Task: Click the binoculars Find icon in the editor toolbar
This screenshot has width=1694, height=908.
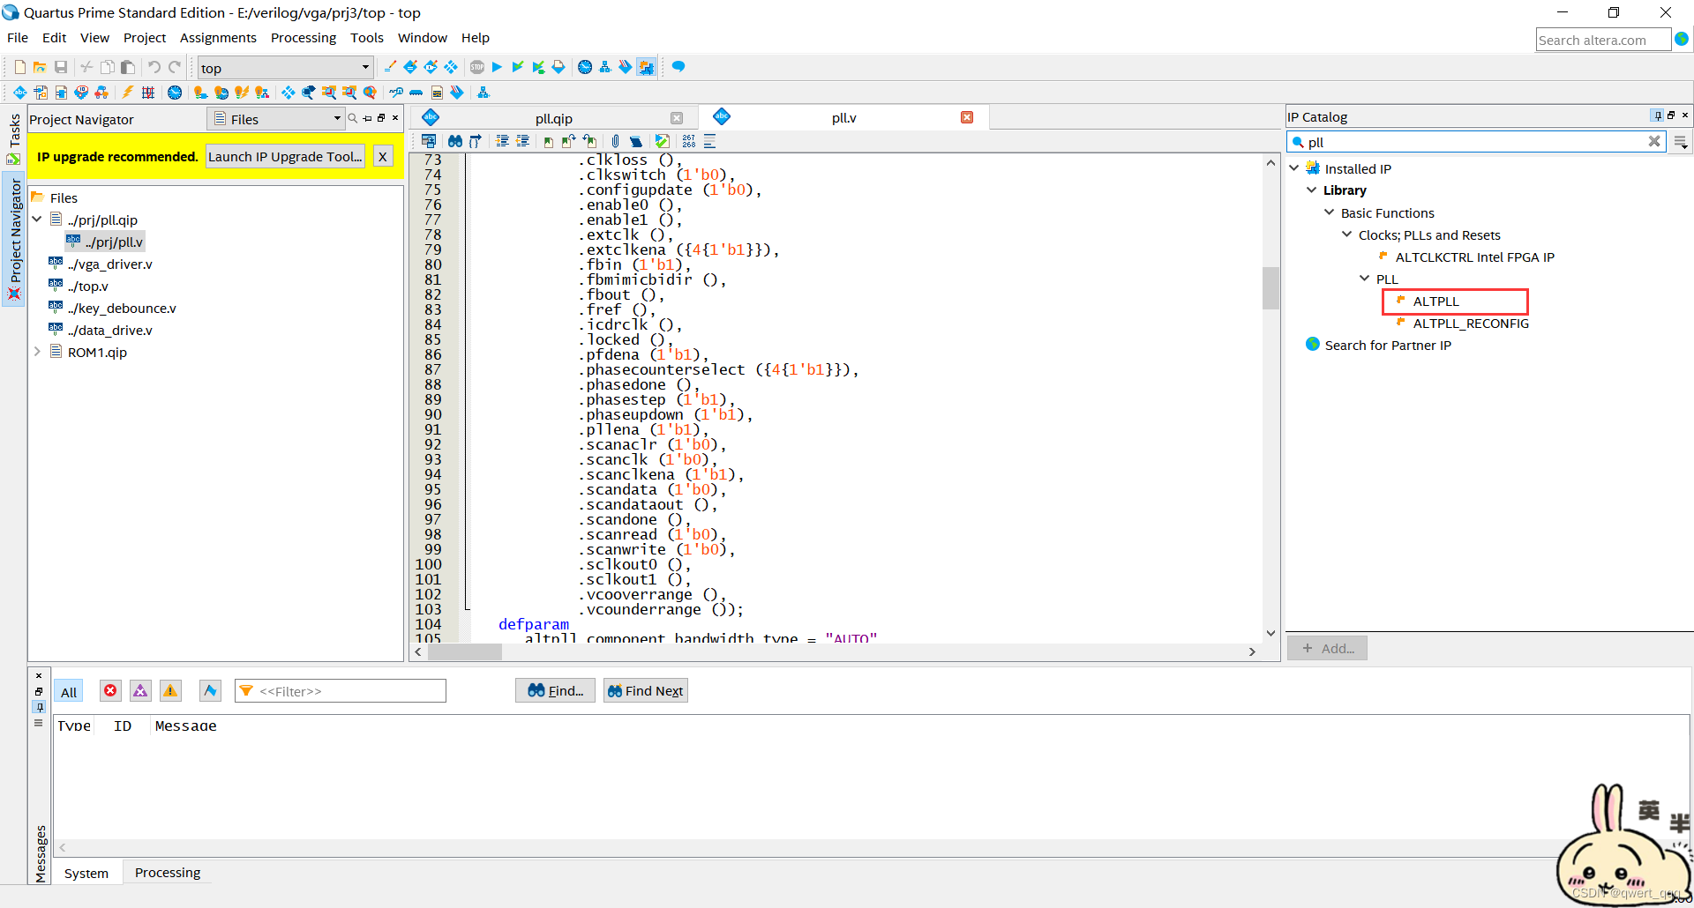Action: [x=454, y=141]
